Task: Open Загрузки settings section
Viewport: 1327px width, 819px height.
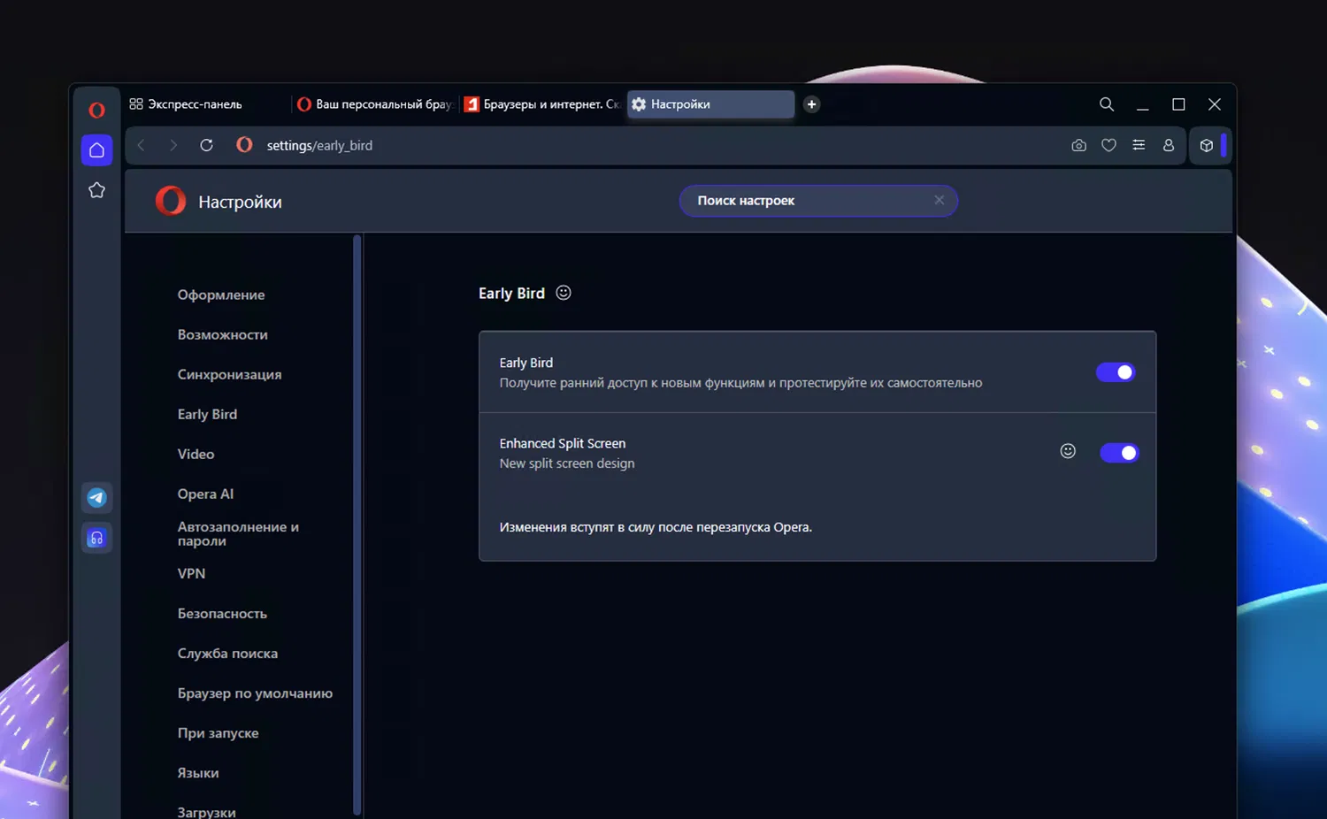Action: 206,812
